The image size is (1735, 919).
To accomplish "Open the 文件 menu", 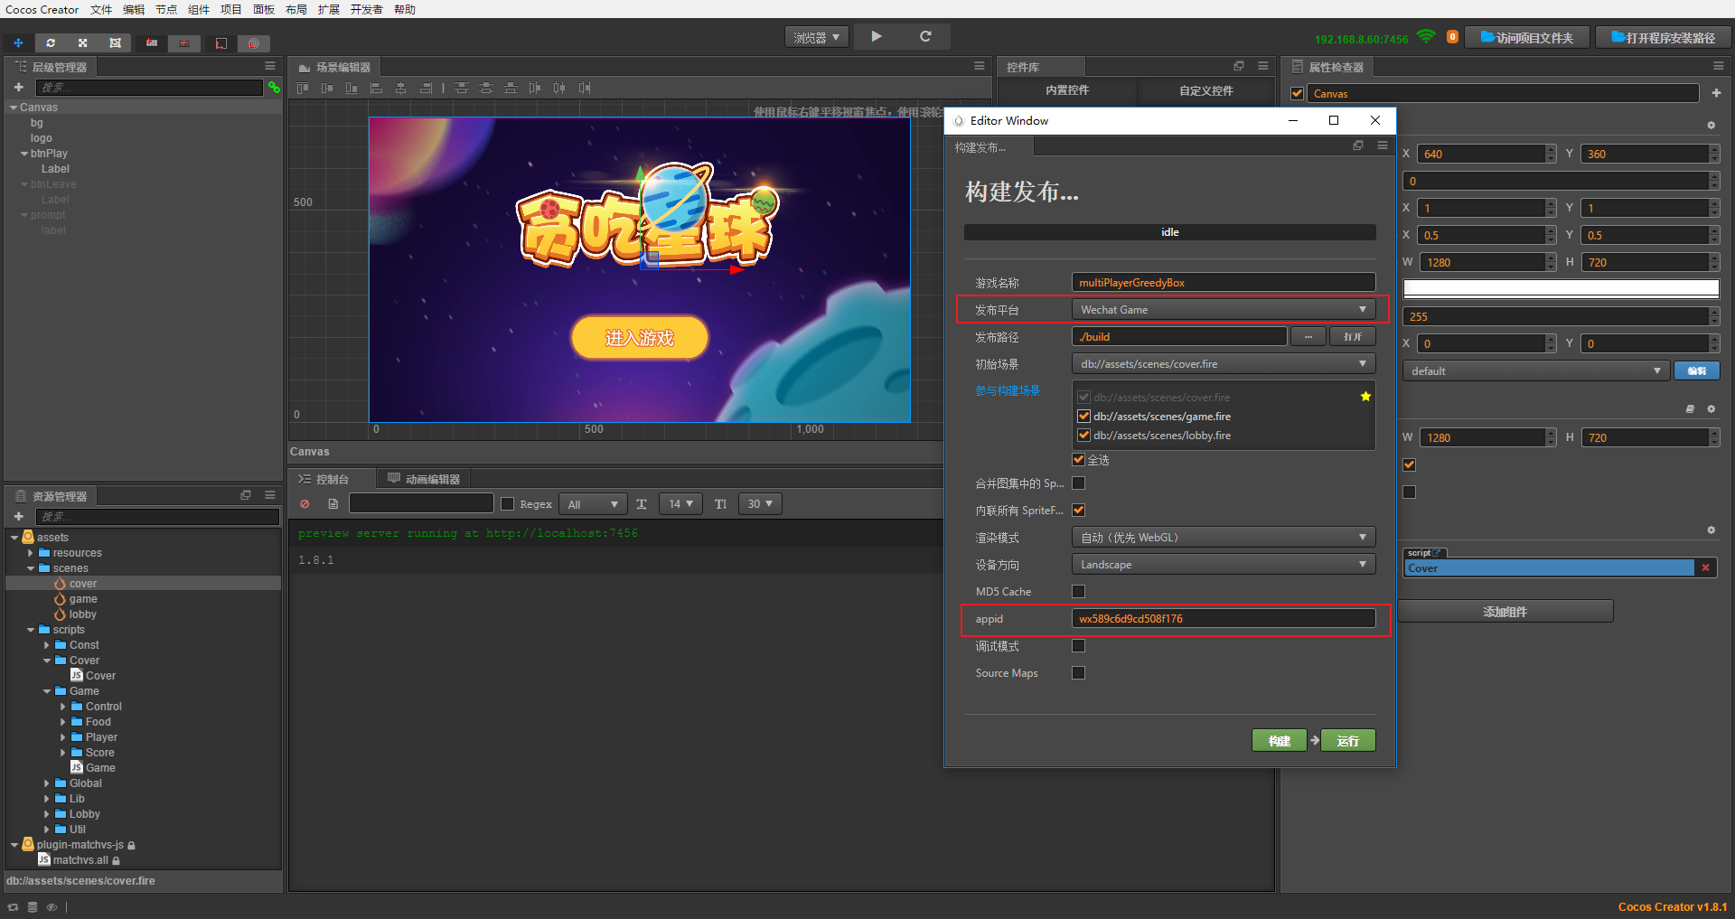I will (x=101, y=9).
